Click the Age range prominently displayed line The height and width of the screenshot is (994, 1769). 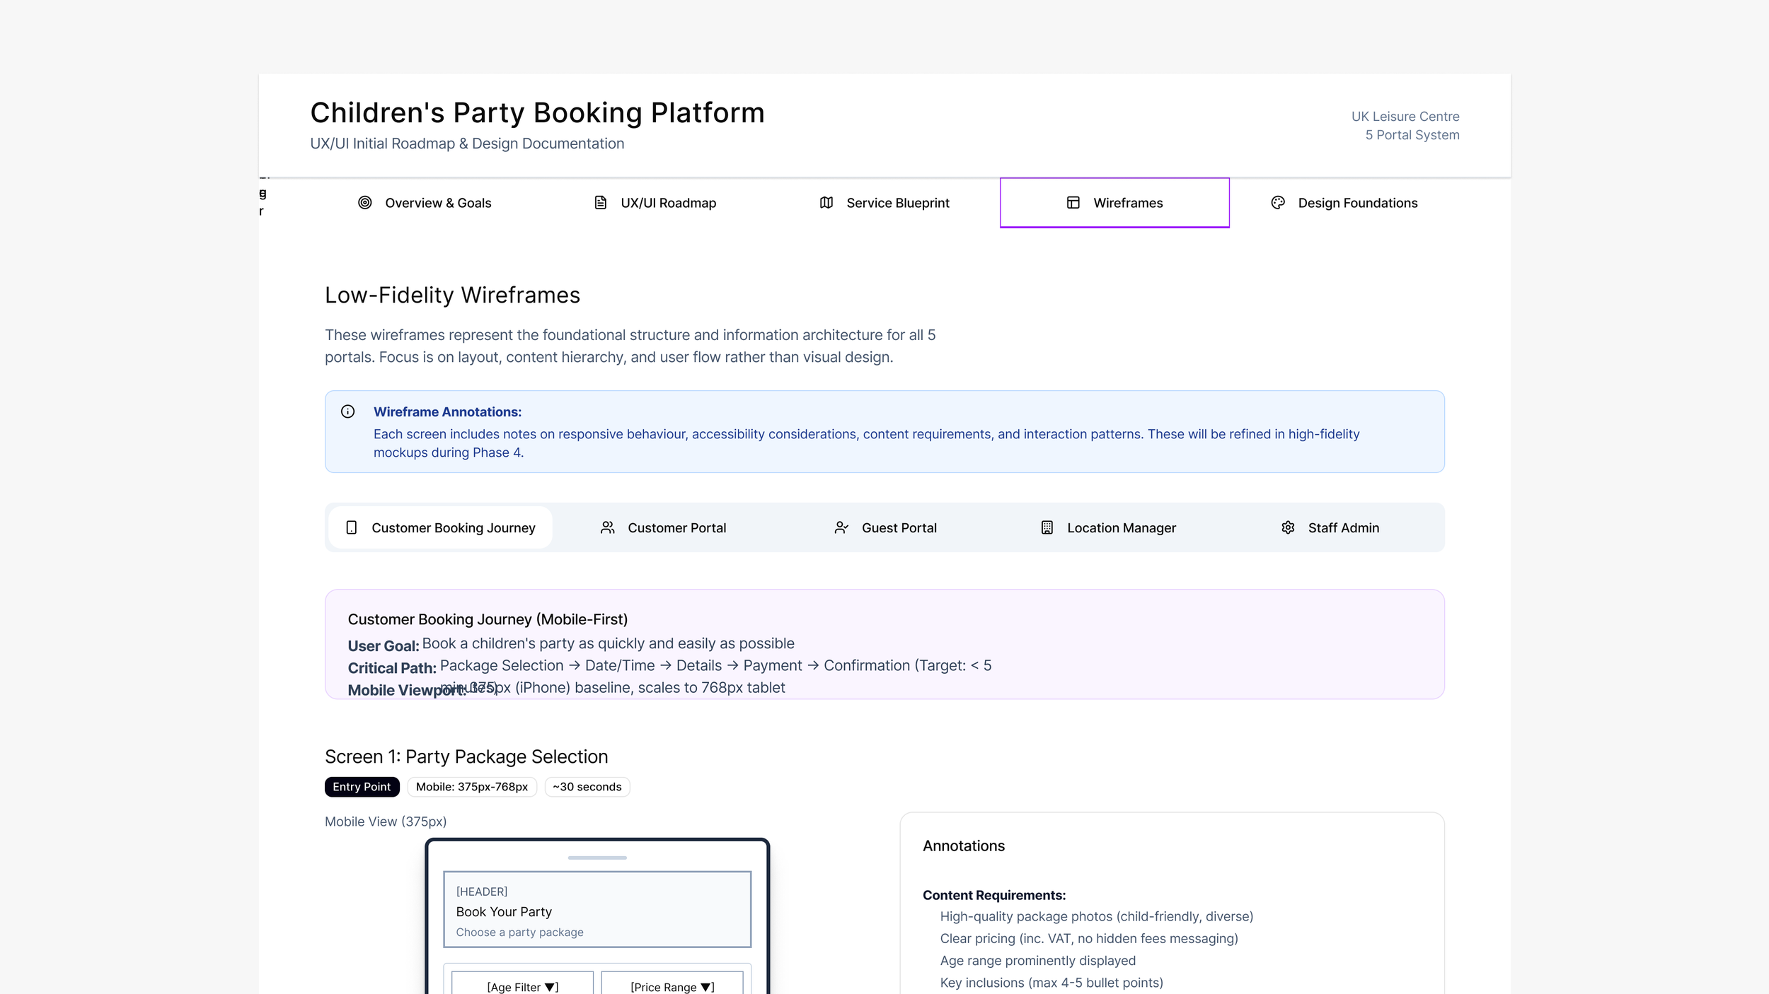[1038, 961]
